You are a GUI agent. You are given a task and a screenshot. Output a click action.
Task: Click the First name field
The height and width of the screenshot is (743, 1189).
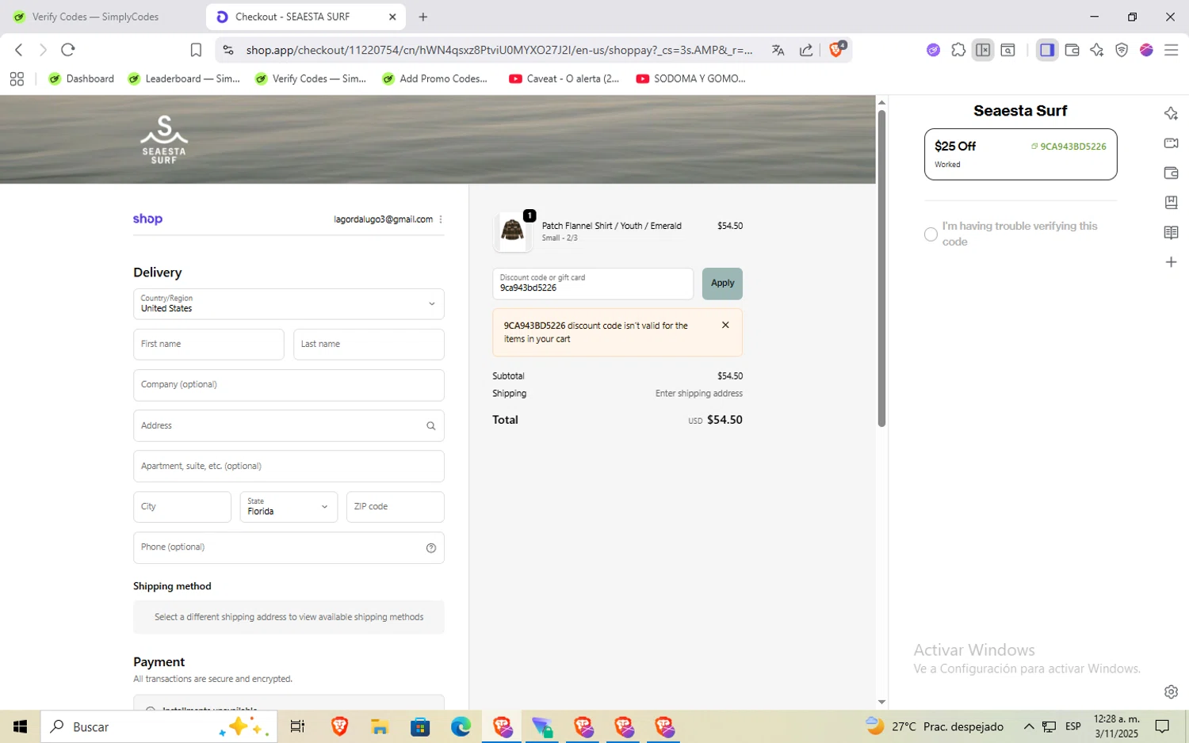tap(208, 345)
